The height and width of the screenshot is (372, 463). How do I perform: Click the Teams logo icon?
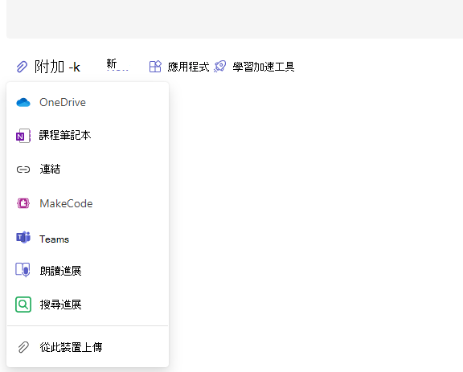click(x=23, y=237)
